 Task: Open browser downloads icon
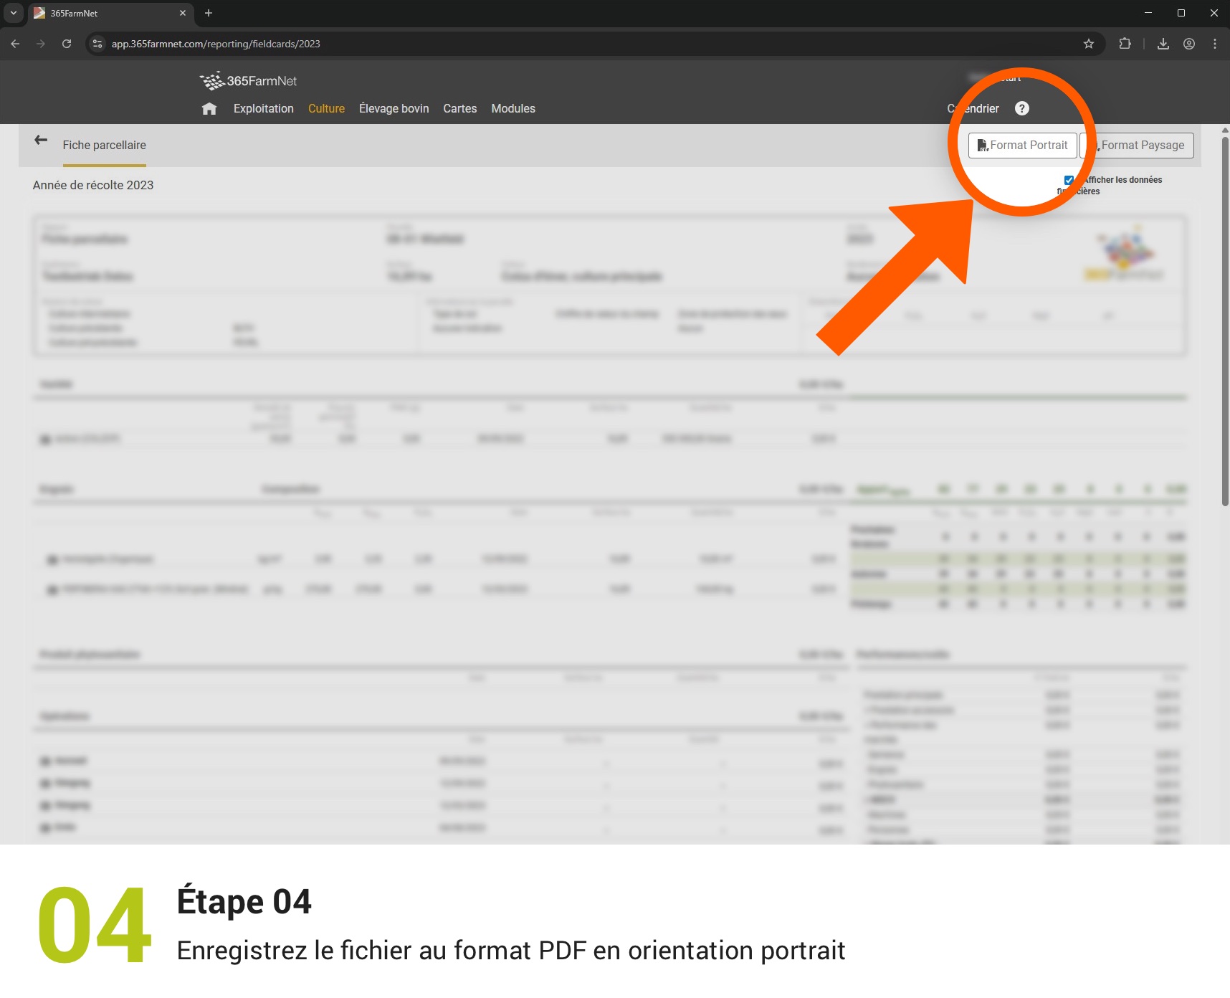click(1163, 44)
